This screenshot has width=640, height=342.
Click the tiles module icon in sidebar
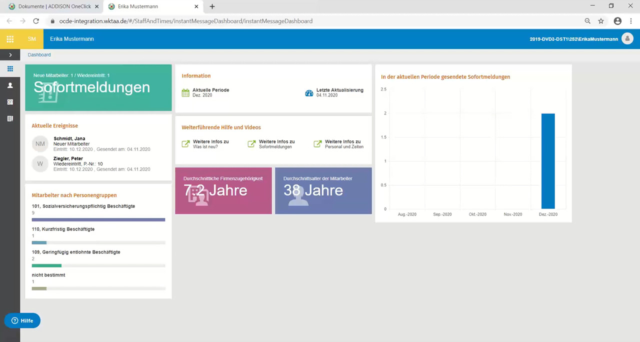[x=10, y=102]
